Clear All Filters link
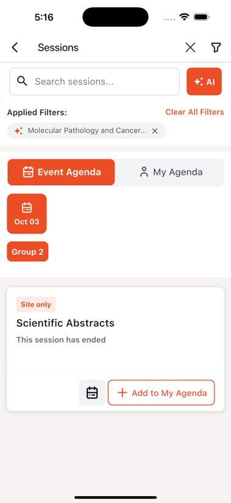The width and height of the screenshot is (231, 503). [194, 112]
